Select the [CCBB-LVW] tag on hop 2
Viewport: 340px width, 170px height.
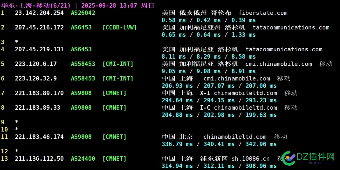coord(119,27)
